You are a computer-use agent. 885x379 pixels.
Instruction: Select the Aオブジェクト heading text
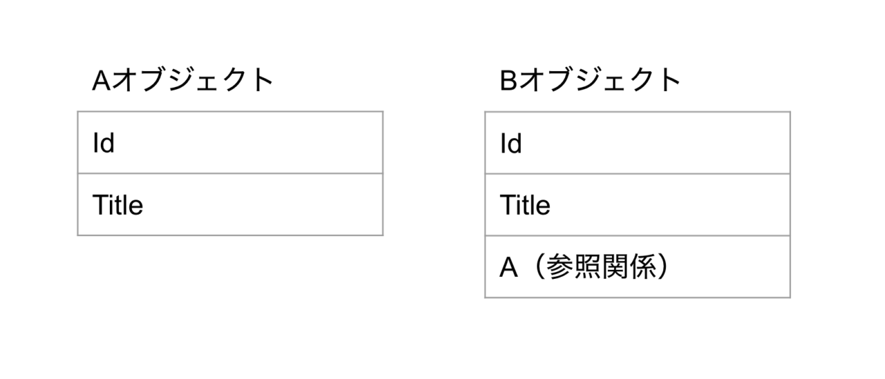click(183, 81)
